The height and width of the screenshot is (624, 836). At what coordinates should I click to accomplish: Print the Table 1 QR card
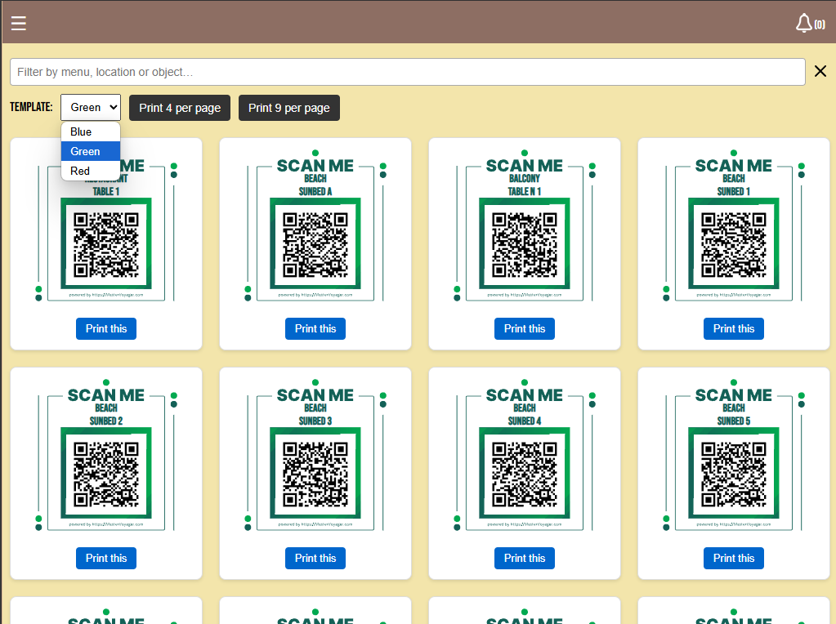point(106,329)
